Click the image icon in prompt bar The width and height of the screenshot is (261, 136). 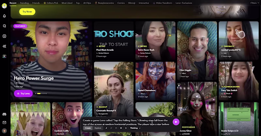tap(116, 128)
